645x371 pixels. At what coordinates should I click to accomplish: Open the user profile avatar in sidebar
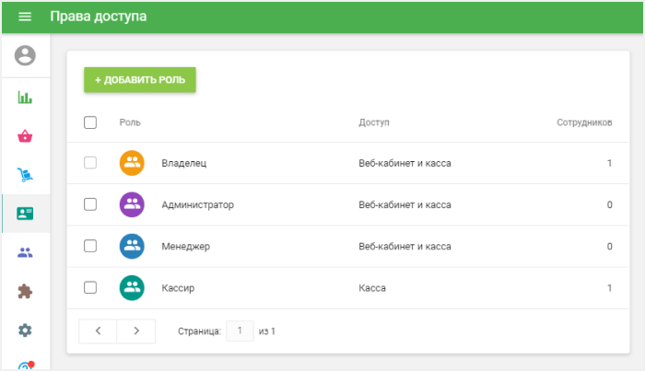coord(25,55)
